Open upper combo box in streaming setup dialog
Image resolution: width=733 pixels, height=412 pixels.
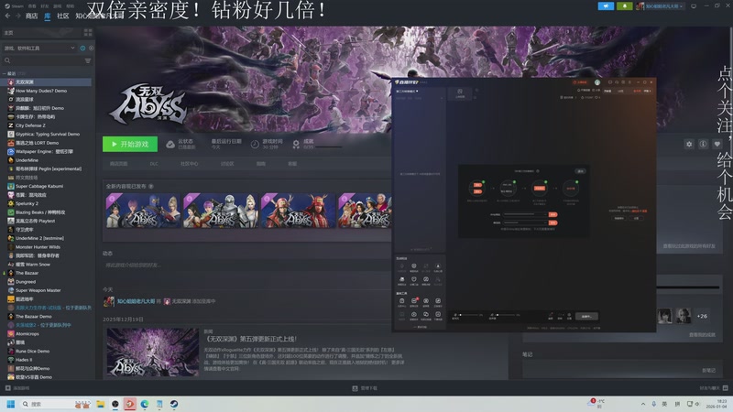(x=524, y=214)
